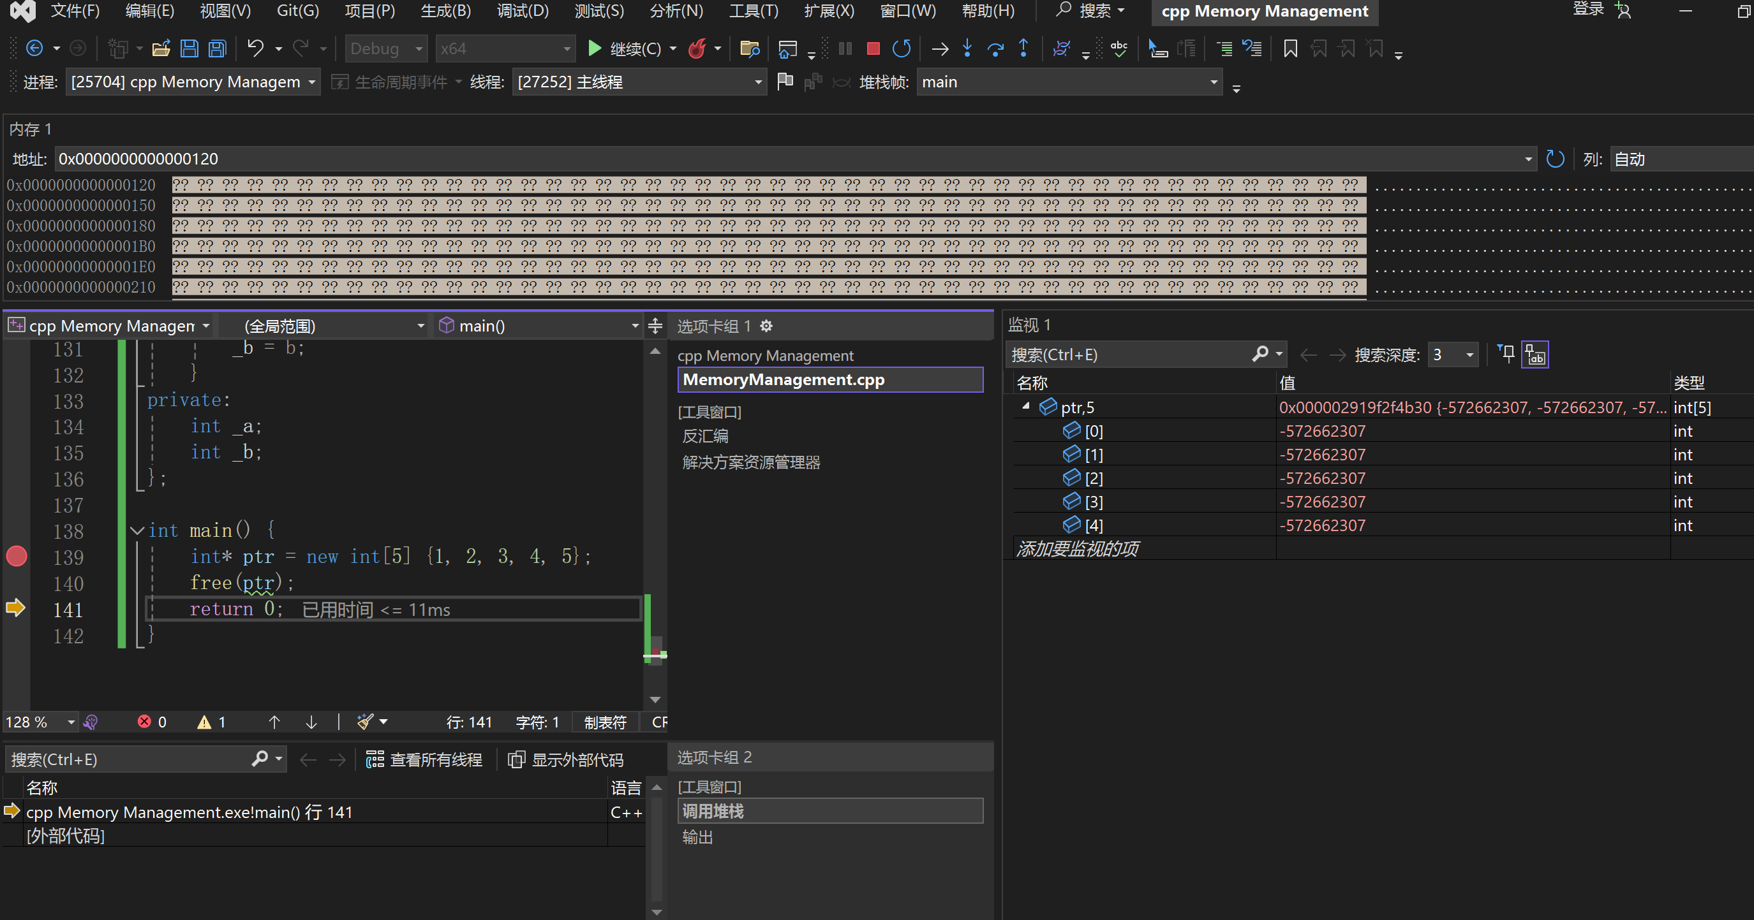The width and height of the screenshot is (1754, 920).
Task: Toggle the watch window pin button
Action: (x=1506, y=354)
